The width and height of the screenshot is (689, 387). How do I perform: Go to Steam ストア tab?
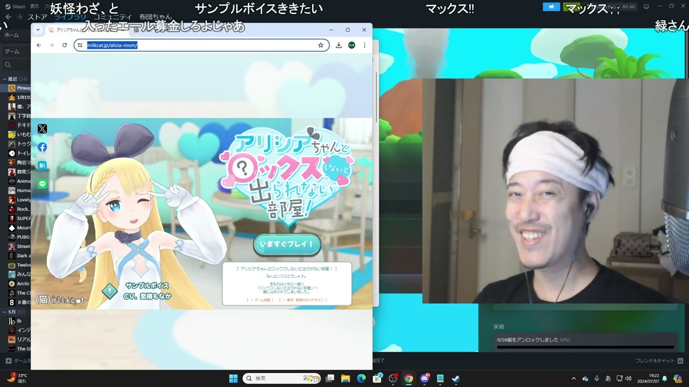coord(37,17)
